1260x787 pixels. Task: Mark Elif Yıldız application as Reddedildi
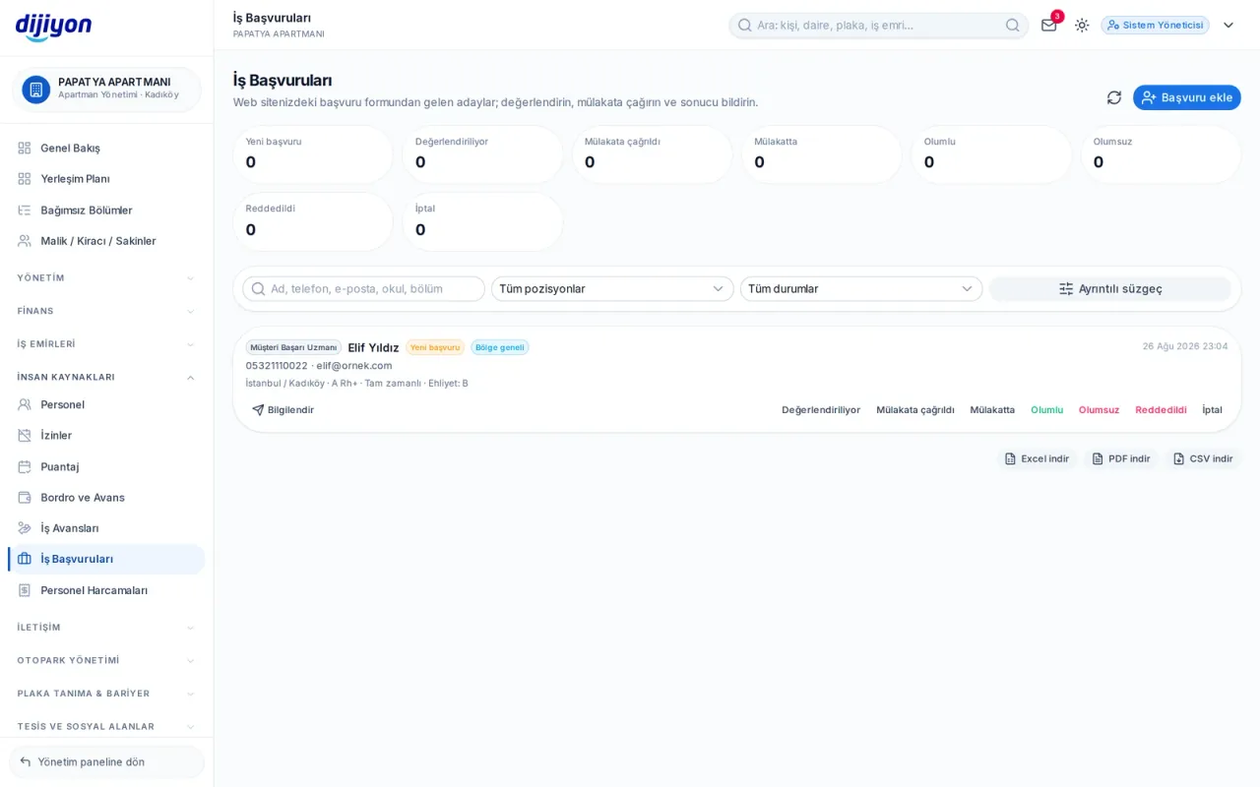1161,410
